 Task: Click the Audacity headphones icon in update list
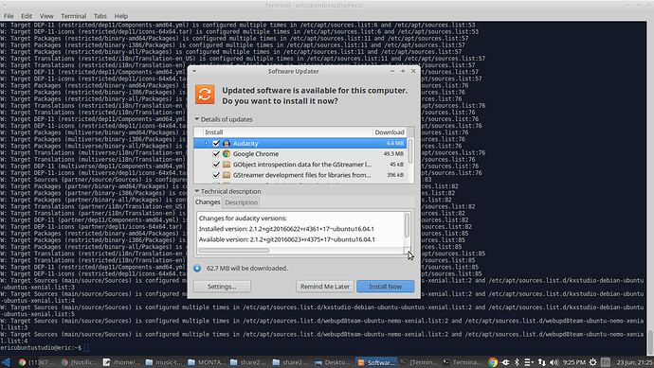pos(227,143)
